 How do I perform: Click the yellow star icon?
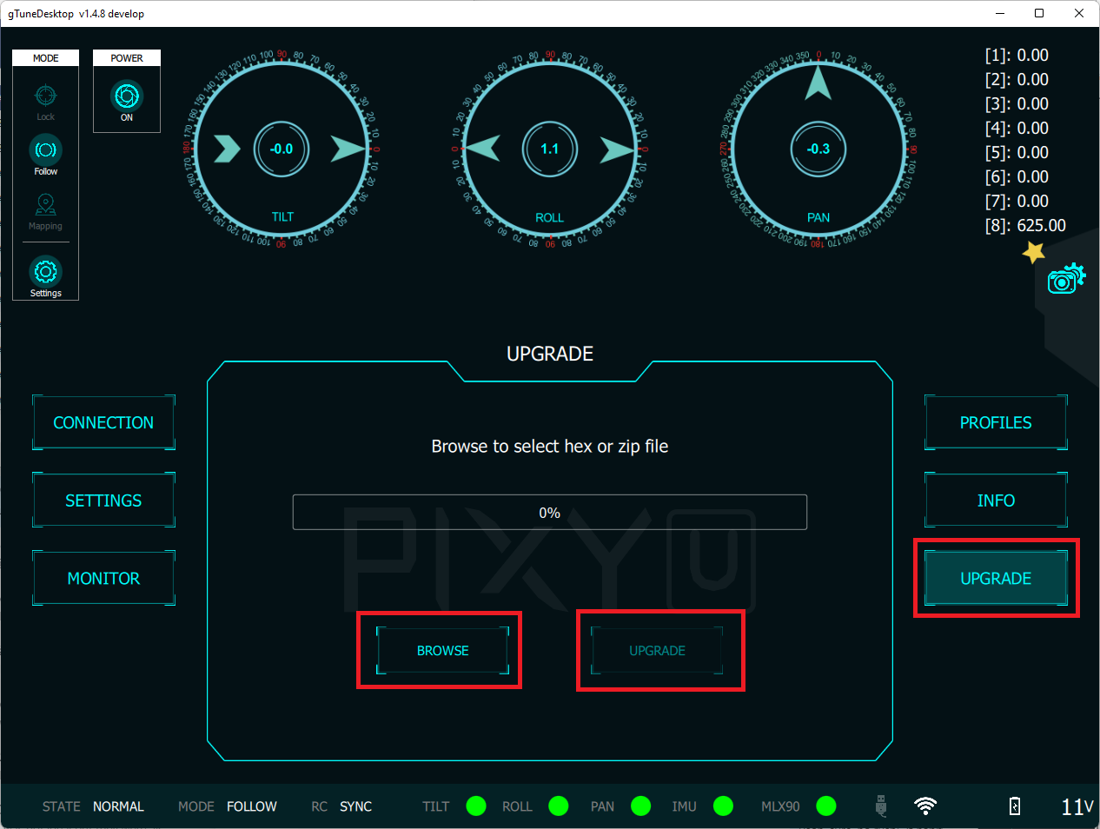click(x=1033, y=252)
